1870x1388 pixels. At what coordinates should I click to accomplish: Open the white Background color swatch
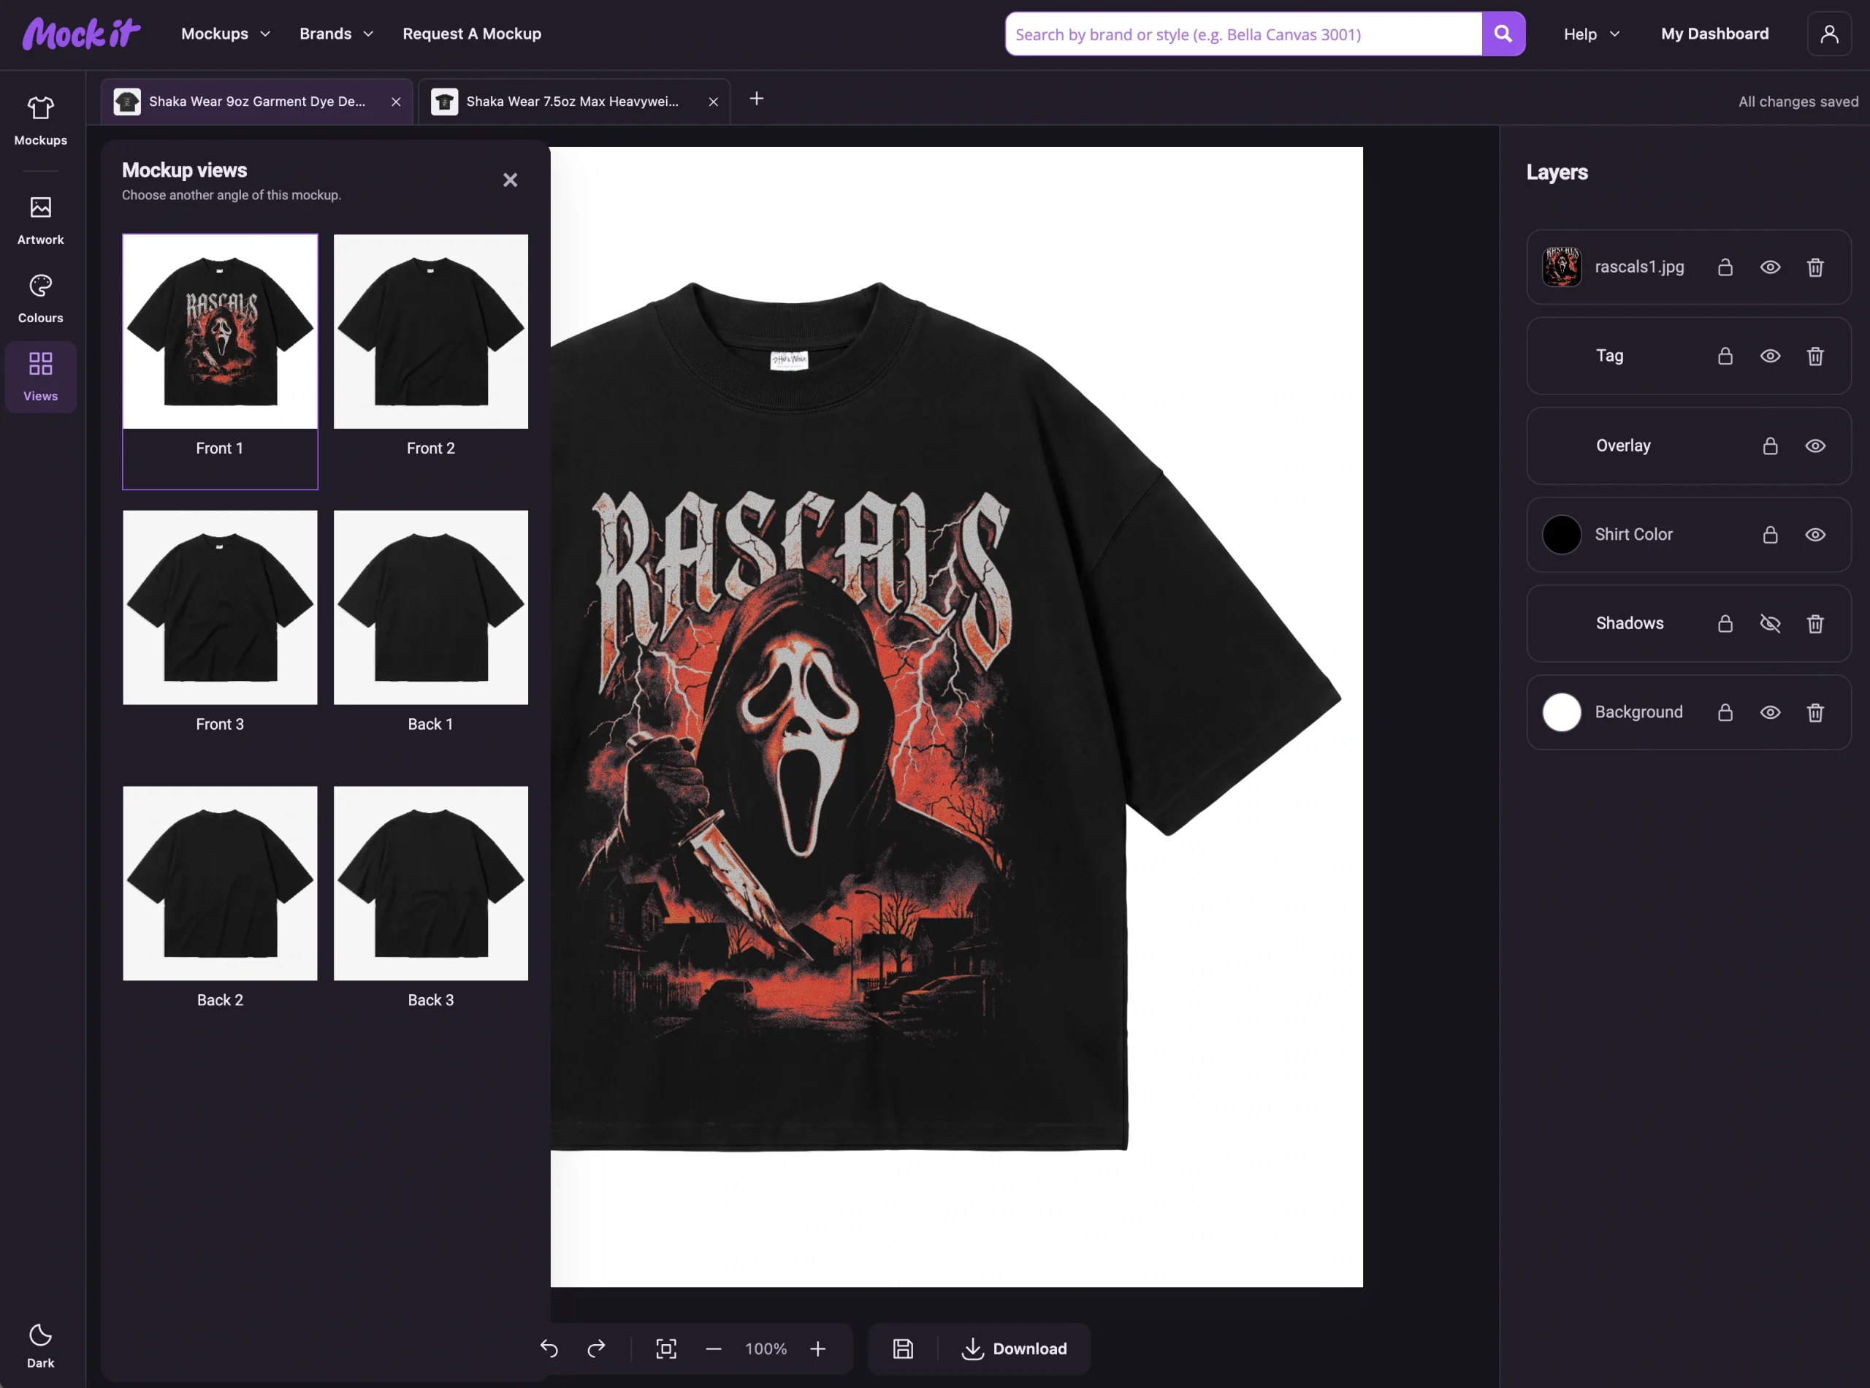1561,712
